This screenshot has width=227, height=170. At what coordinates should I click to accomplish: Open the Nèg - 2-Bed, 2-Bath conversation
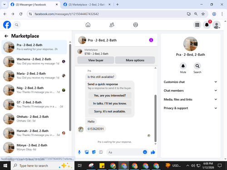(x=34, y=90)
